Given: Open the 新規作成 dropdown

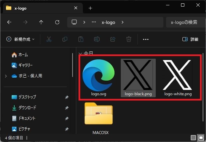Looking at the screenshot, I should 20,39.
